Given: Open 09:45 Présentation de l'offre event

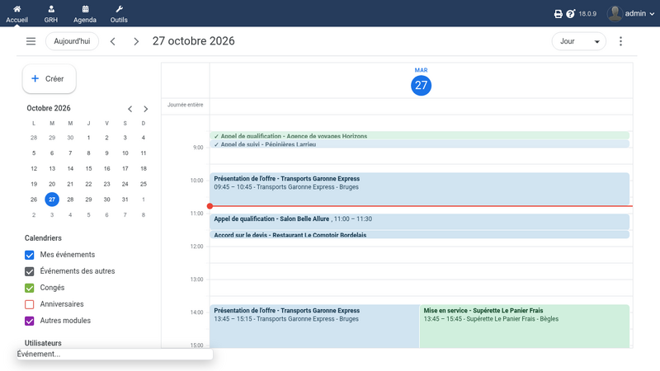Looking at the screenshot, I should pyautogui.click(x=419, y=189).
